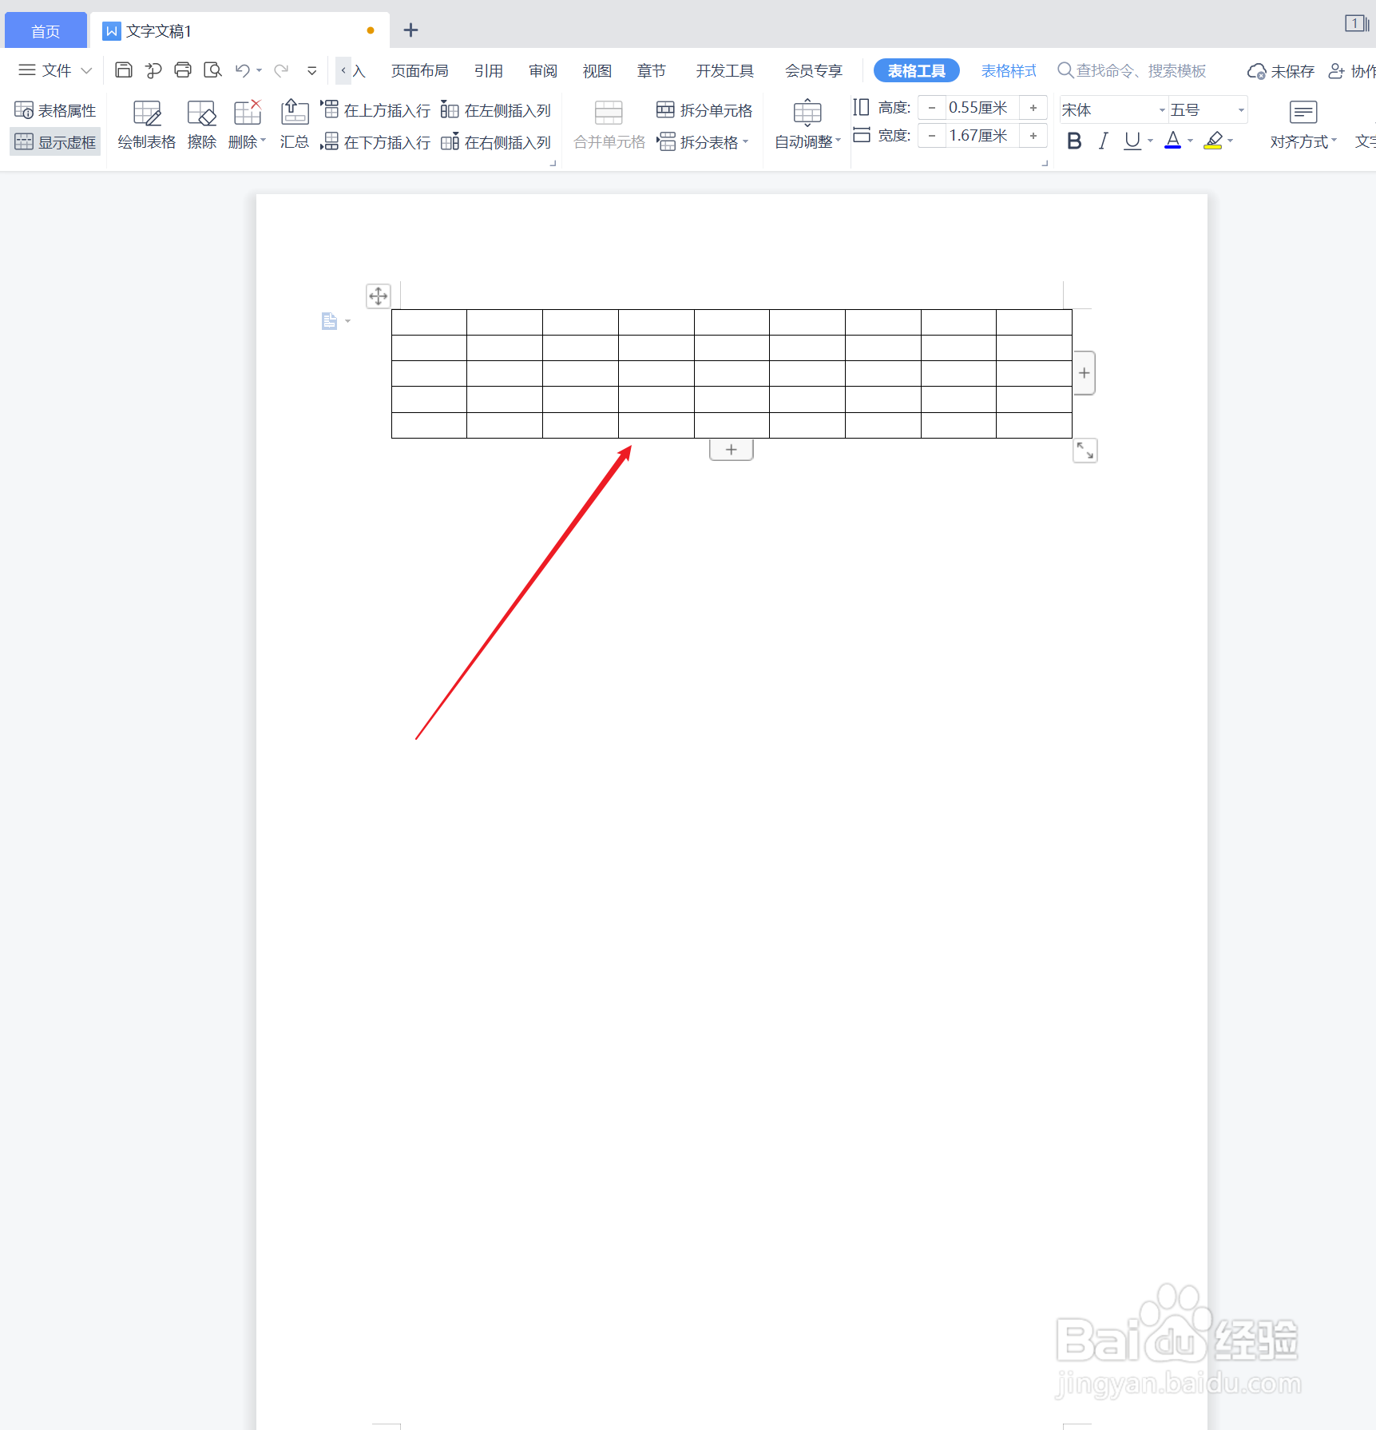Switch to the 表格样式 tab
The image size is (1376, 1430).
point(1009,70)
